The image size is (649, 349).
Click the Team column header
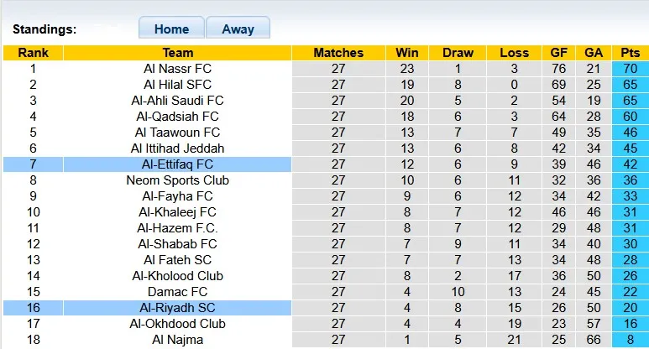pos(177,53)
